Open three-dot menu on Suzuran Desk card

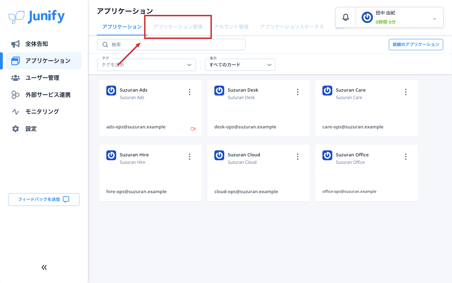(298, 92)
